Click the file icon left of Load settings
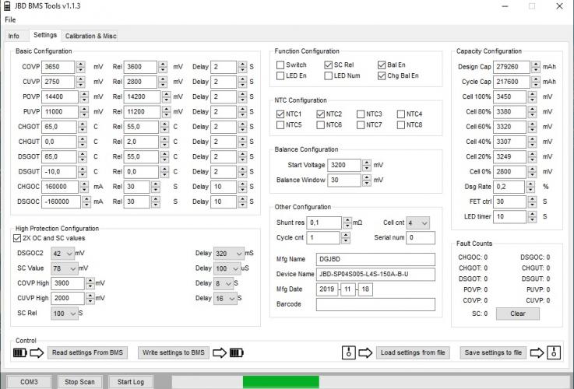Viewport: 574px width, 389px height. click(349, 352)
